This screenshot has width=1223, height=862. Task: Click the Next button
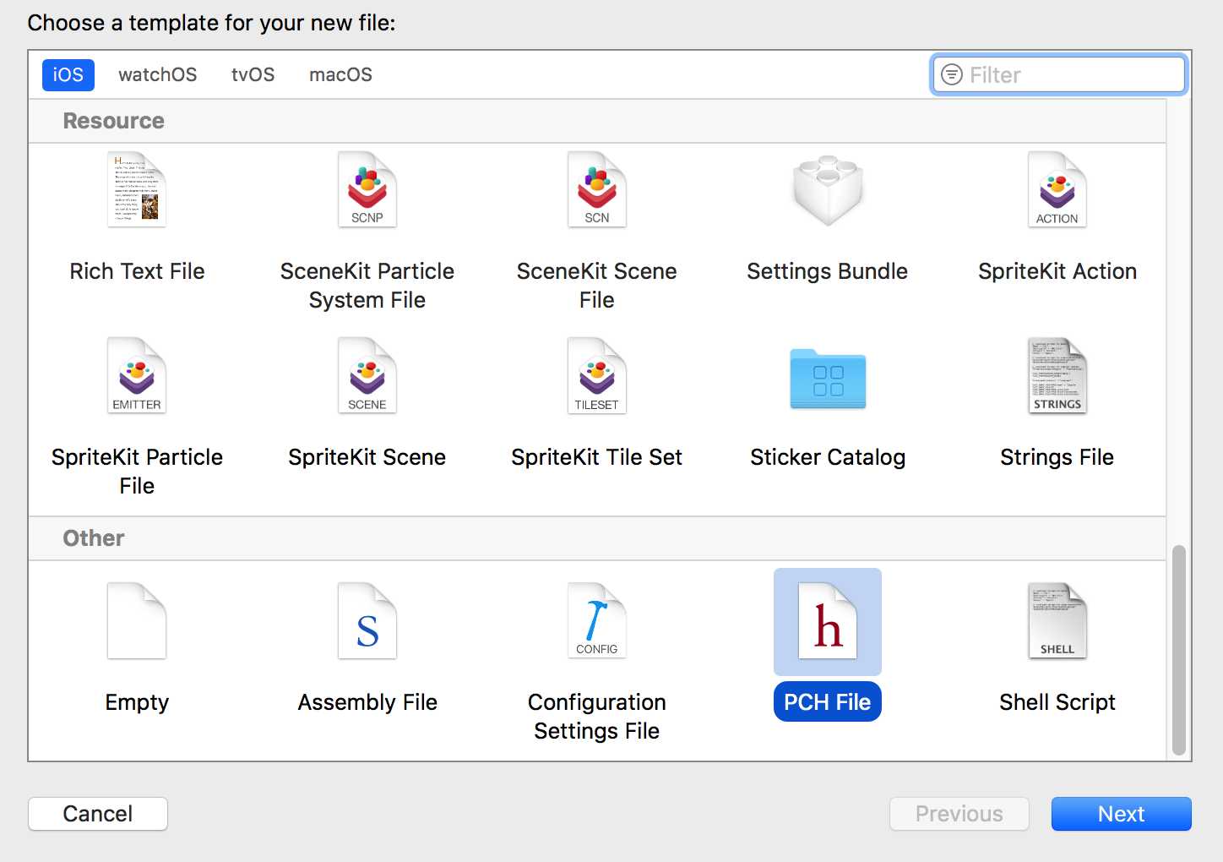coord(1122,814)
